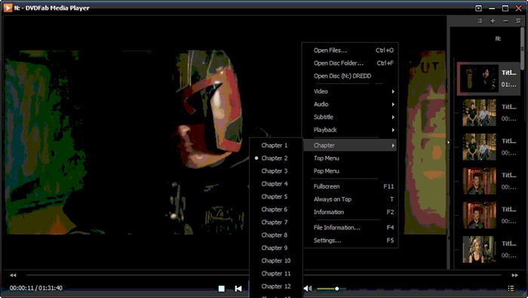Open File Information… entry
Screen dimensions: 528x298
tap(350, 228)
